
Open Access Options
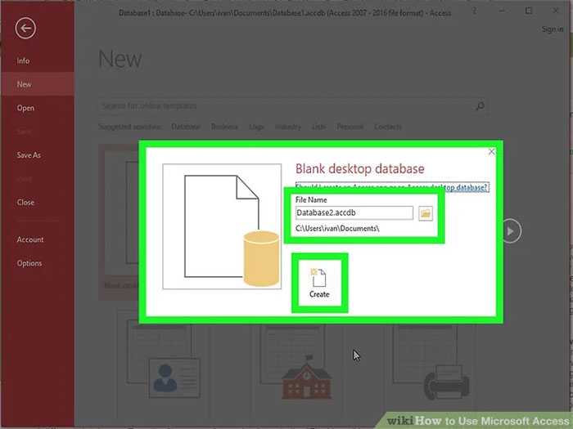(x=29, y=263)
